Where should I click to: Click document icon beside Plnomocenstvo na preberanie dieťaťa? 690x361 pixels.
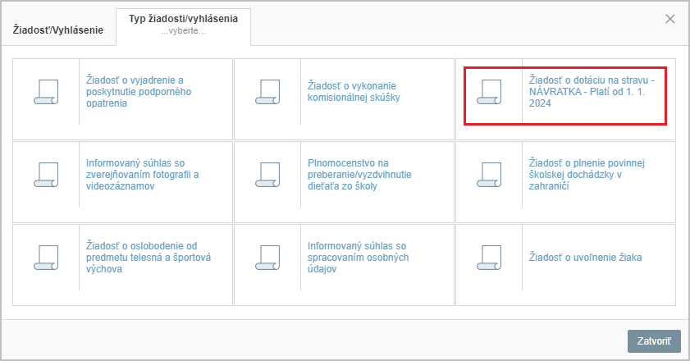267,174
